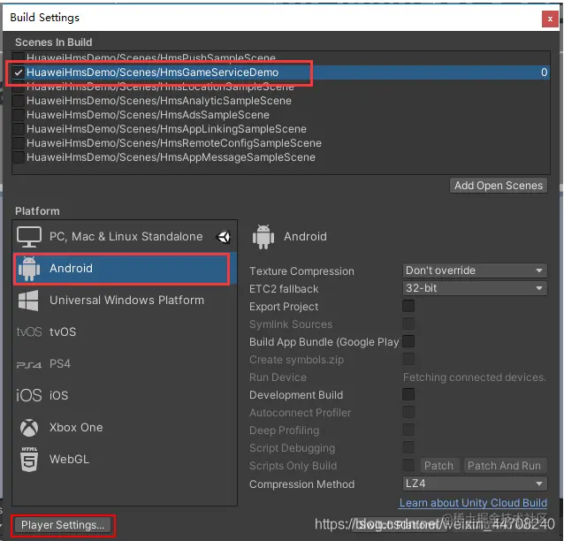Open the ETC2 fallback dropdown
This screenshot has width=564, height=541.
click(475, 288)
